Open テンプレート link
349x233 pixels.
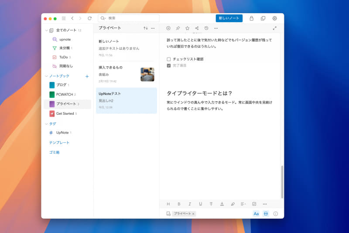59,142
